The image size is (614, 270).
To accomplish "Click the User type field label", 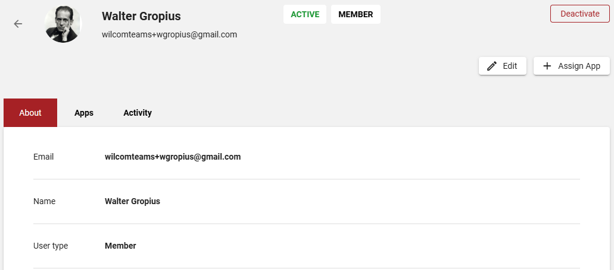I will (x=51, y=246).
